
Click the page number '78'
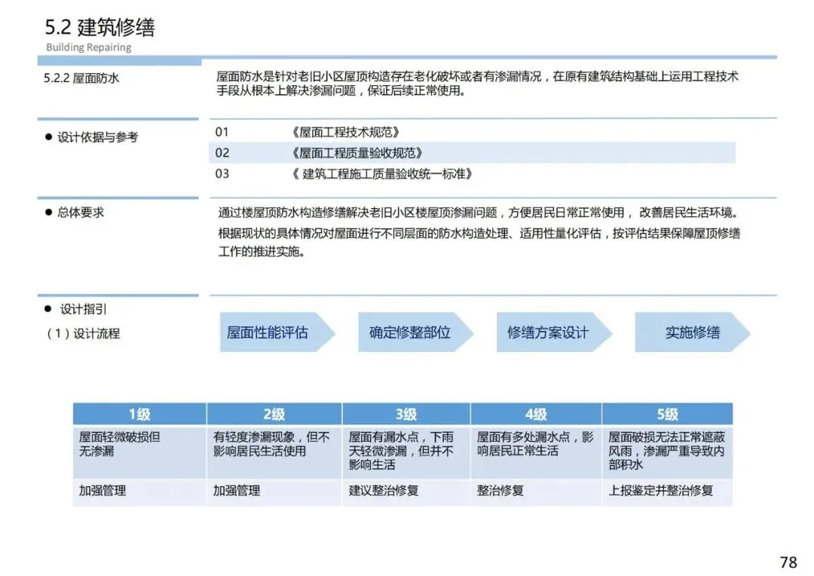(x=788, y=562)
